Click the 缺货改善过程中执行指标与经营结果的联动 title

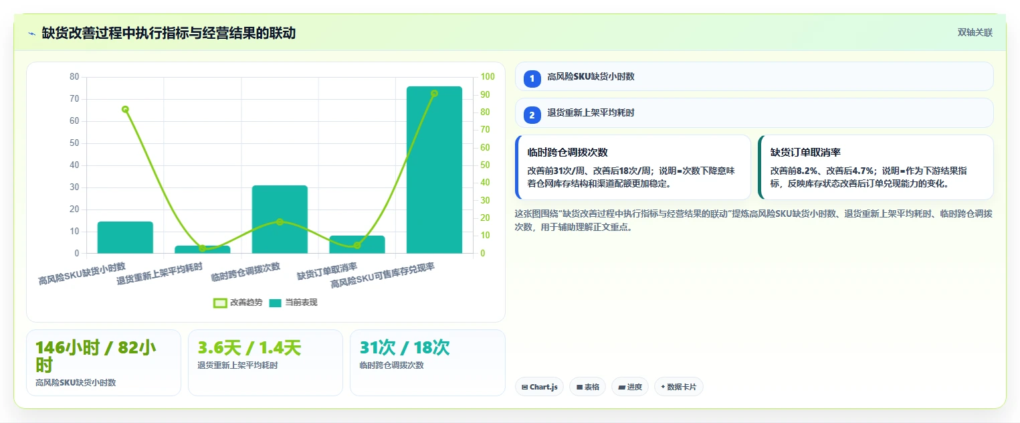169,33
